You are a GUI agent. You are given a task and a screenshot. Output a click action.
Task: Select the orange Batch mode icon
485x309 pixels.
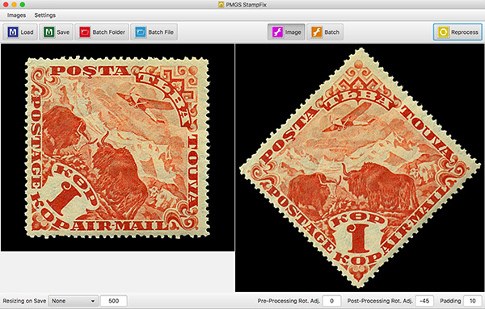click(317, 32)
